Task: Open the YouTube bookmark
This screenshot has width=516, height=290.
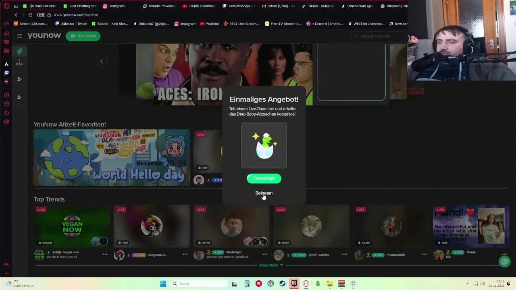Action: (209, 24)
